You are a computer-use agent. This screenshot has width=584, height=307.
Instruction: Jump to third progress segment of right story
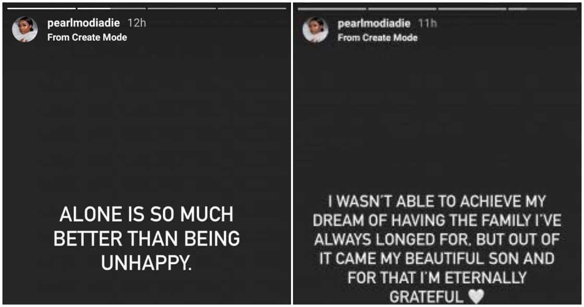[x=472, y=9]
